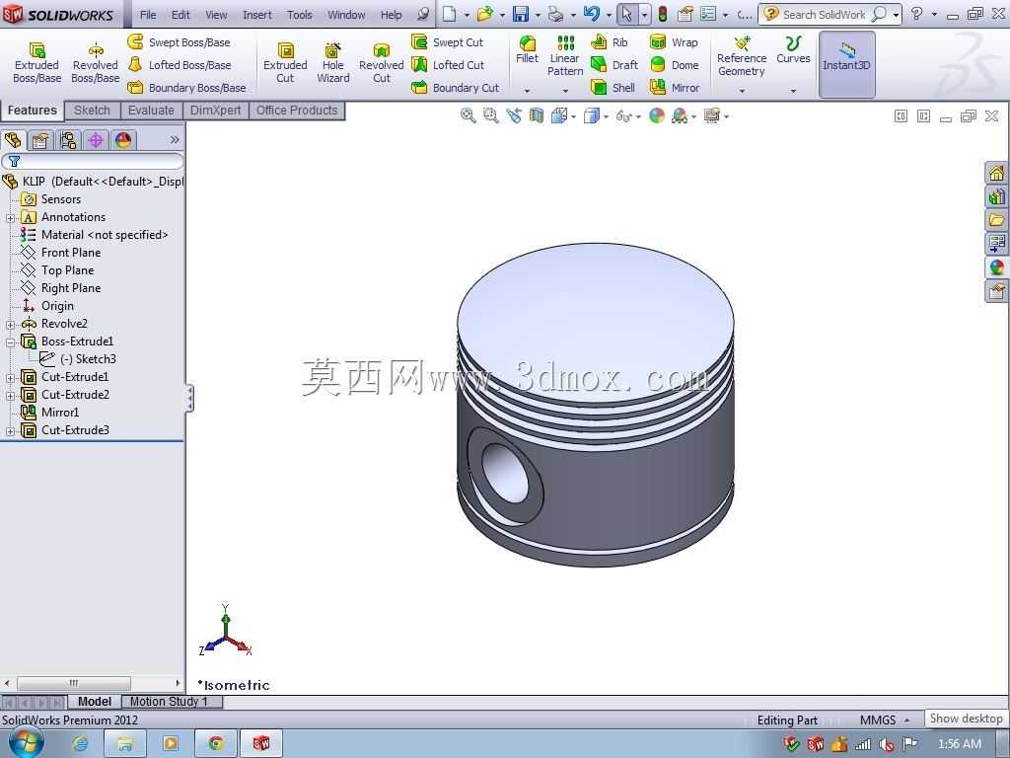Select Boundary Cut feature

pos(456,88)
